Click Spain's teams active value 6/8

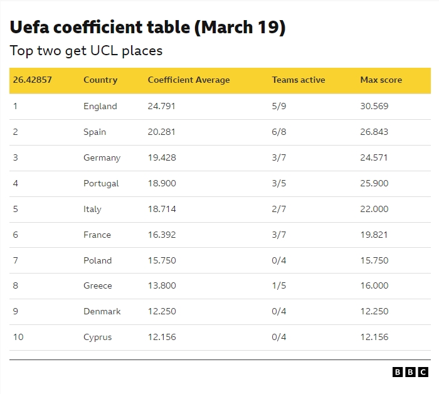coord(279,132)
